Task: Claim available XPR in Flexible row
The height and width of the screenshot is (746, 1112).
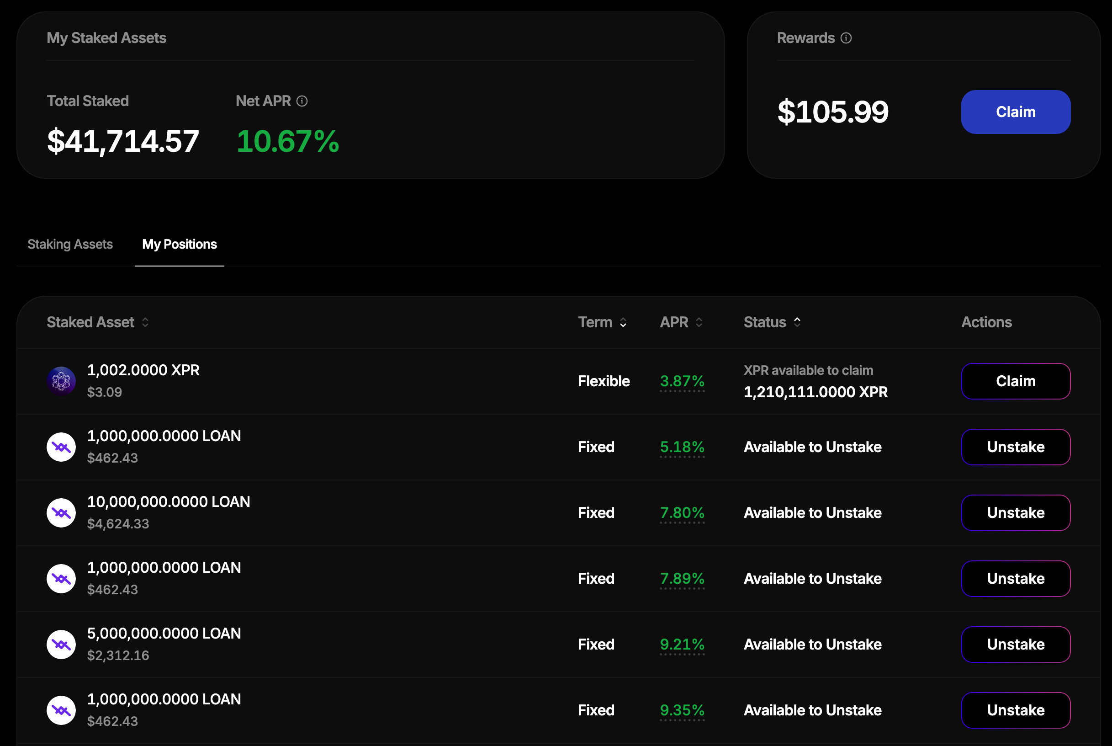Action: pyautogui.click(x=1016, y=381)
